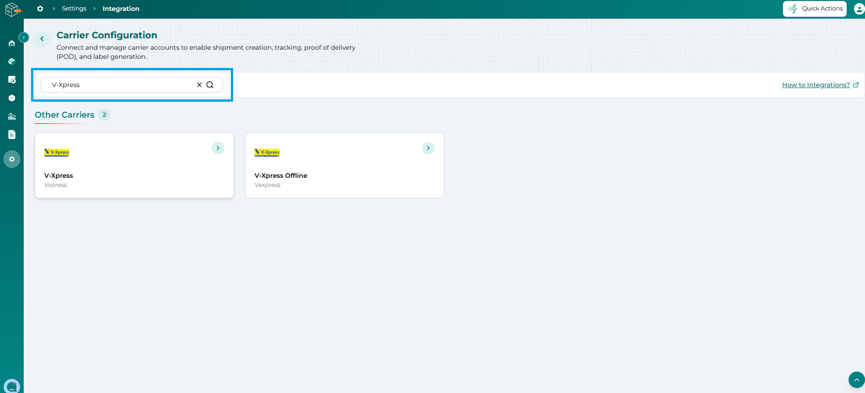Open the chat support bubble

pos(12,386)
